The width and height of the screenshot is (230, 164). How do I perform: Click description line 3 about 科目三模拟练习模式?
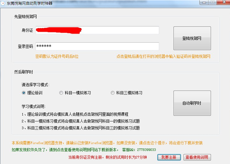pos(81,128)
